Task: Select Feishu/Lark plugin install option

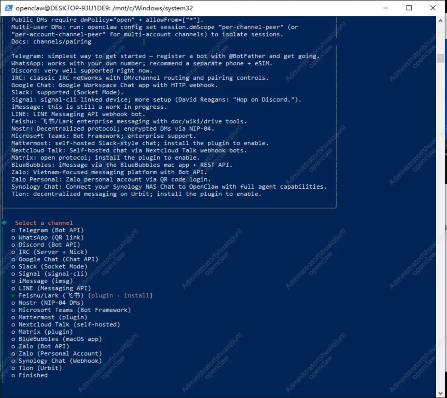Action: tap(82, 296)
